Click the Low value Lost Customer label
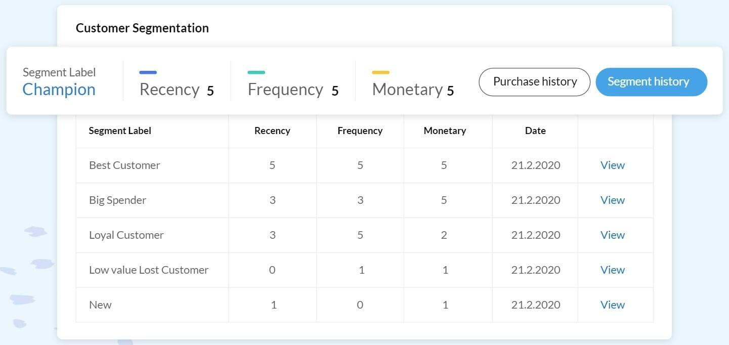This screenshot has height=345, width=729. [x=149, y=270]
